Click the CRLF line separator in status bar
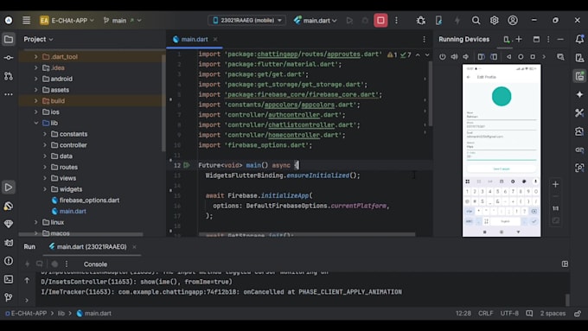Screen dimensions: 588x331 pos(486,314)
